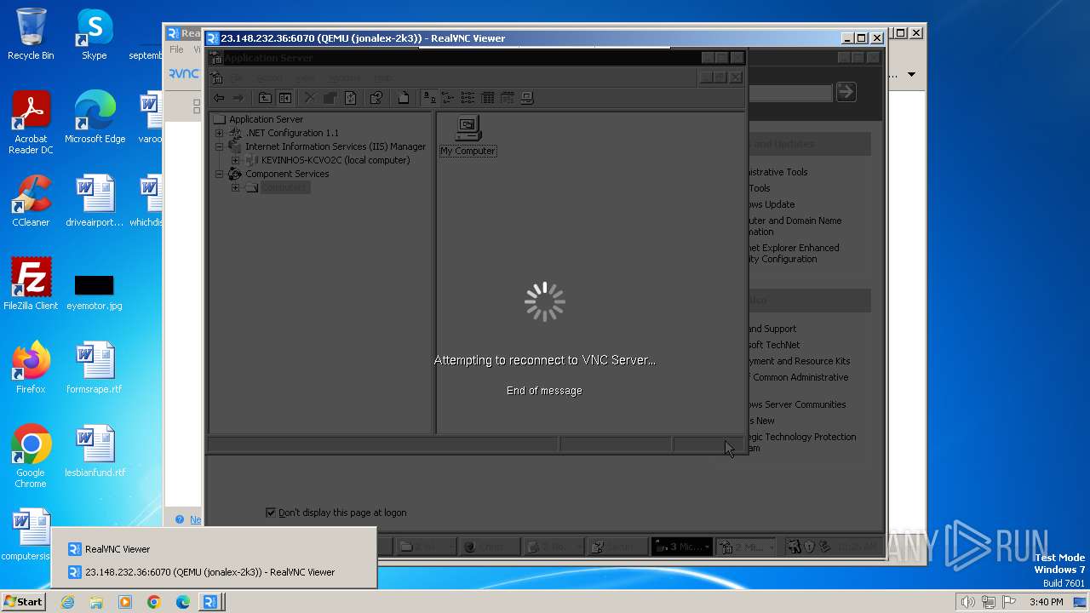Open the Windows Server Communities link
Screen dimensions: 1090x613
tap(797, 404)
